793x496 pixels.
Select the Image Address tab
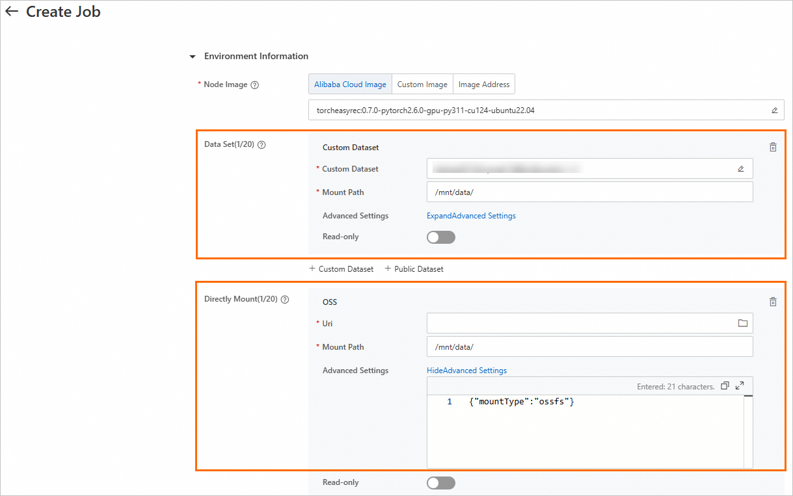pos(484,85)
